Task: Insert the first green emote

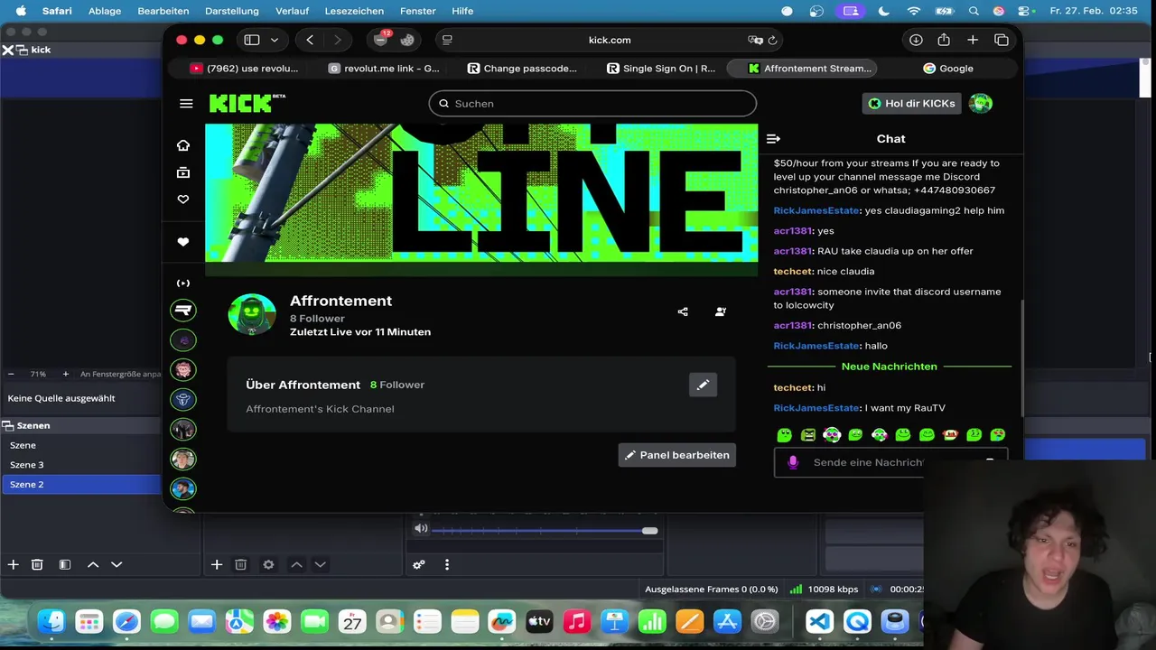Action: (785, 435)
